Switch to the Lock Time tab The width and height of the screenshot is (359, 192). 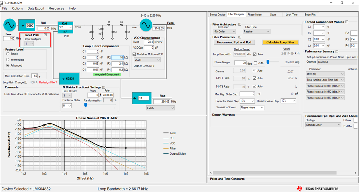tap(292, 15)
